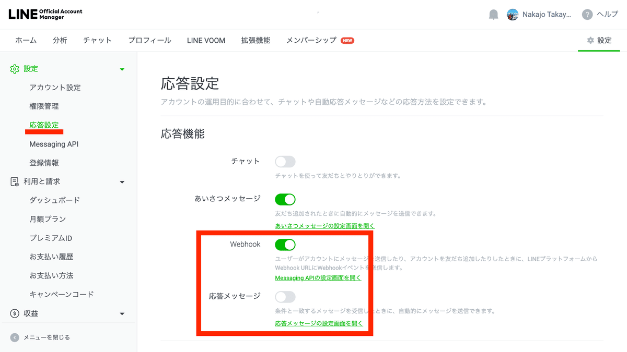Enable the チャット toggle
This screenshot has height=352, width=627.
coord(285,161)
